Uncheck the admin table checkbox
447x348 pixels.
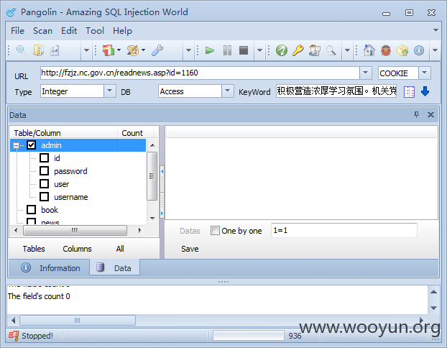(31, 145)
